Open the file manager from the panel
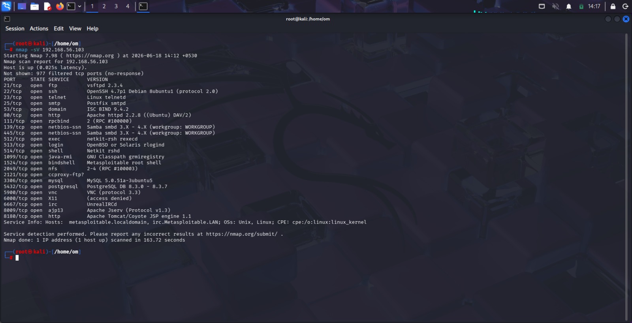This screenshot has height=323, width=632. coord(35,6)
